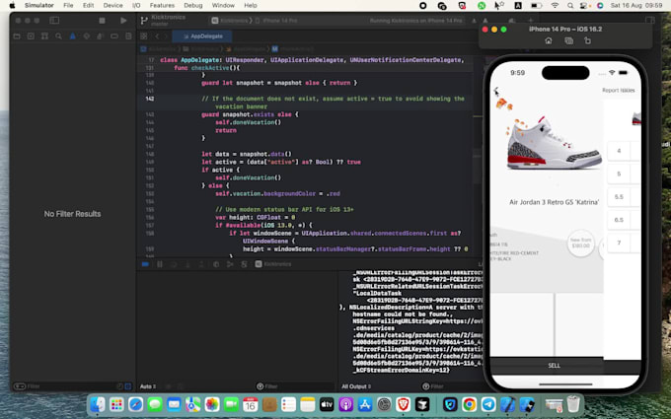671x419 pixels.
Task: Select the Kicktronics process in debug bar
Action: (273, 264)
